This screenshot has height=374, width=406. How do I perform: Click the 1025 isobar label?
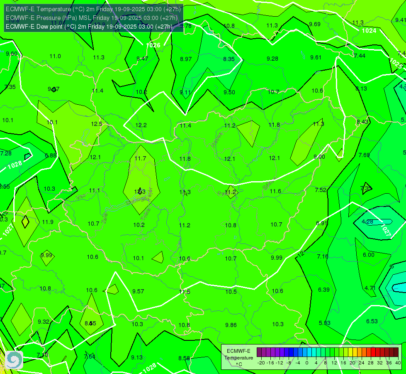tap(396, 63)
